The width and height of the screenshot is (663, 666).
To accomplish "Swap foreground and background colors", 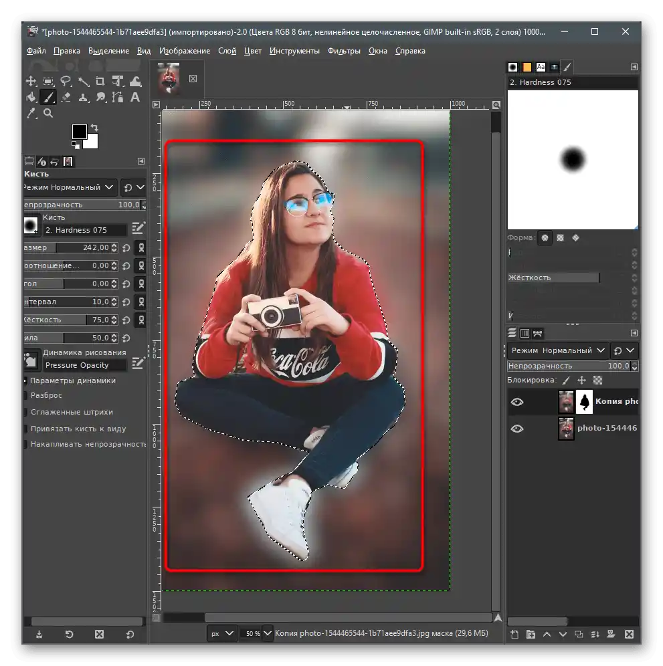I will click(x=94, y=128).
